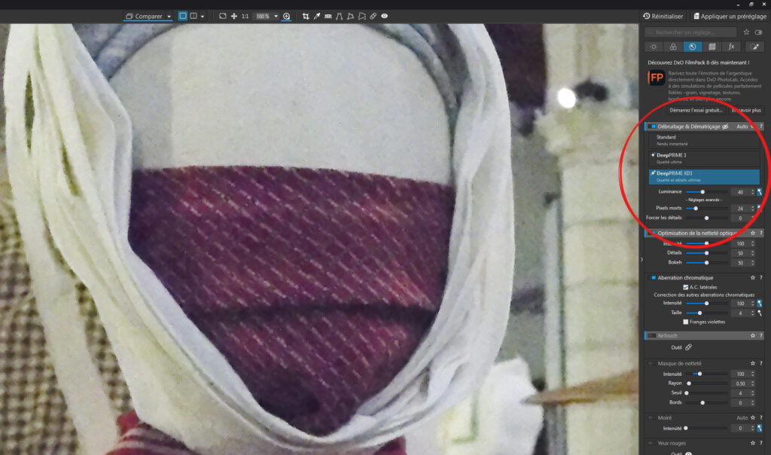
Task: Open the fx effects tab
Action: pyautogui.click(x=731, y=47)
